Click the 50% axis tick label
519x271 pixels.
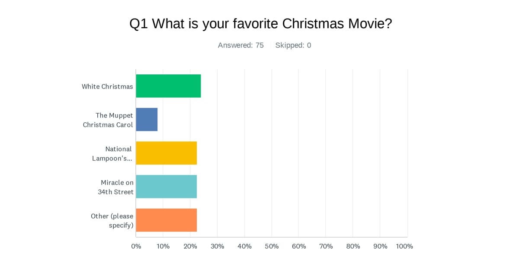pos(272,246)
